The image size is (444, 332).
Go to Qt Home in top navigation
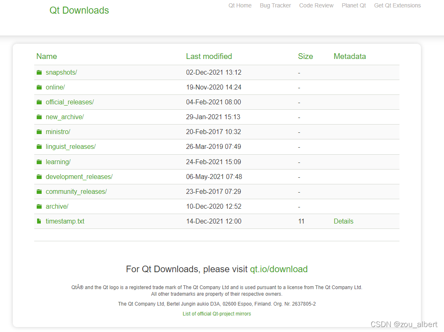(240, 5)
